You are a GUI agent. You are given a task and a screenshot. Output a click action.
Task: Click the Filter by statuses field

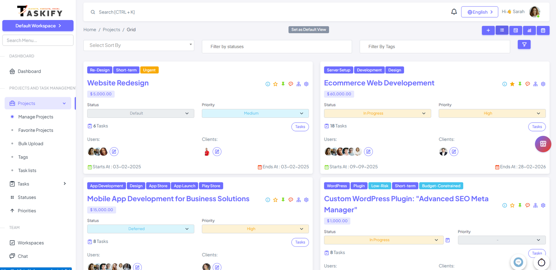pyautogui.click(x=277, y=47)
